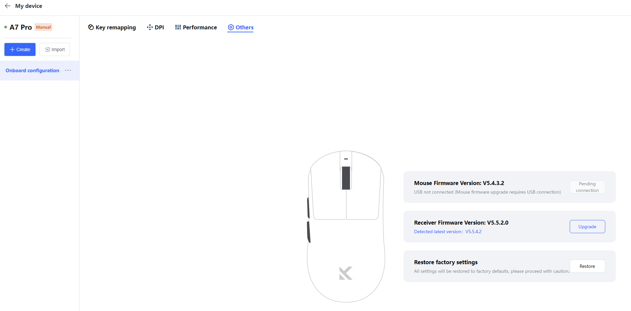Click the import arrow icon
This screenshot has width=631, height=311.
click(47, 49)
